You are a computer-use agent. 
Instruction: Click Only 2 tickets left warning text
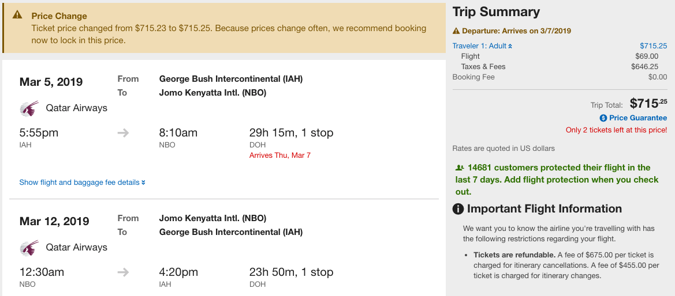[x=616, y=130]
